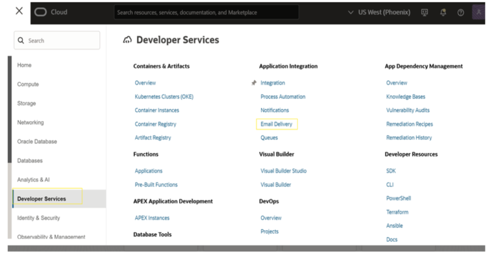This screenshot has width=490, height=254.
Task: Open DevOps Projects link
Action: click(269, 232)
